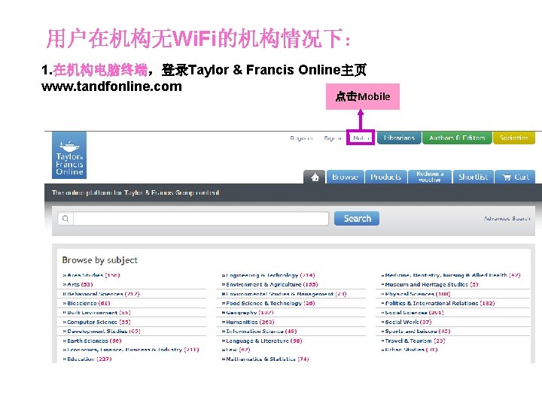Open the home icon tab

[315, 177]
